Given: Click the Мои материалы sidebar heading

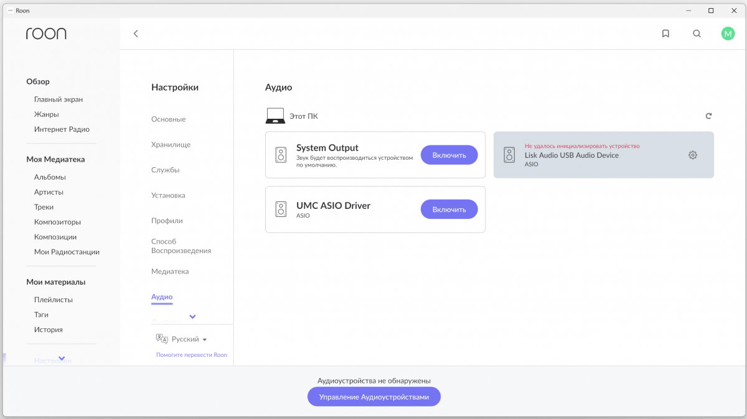Looking at the screenshot, I should pyautogui.click(x=56, y=282).
